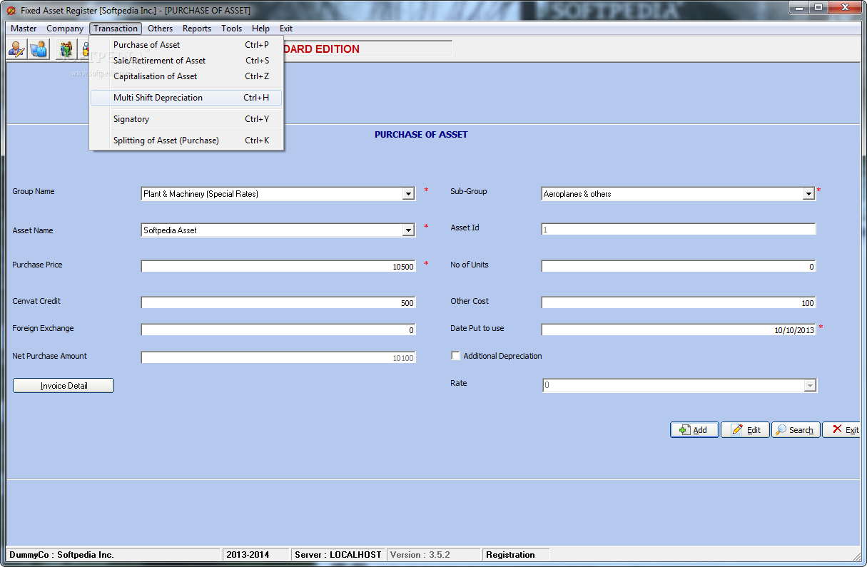Screen dimensions: 867x567
Task: Click the Date Put to use field
Action: [x=679, y=330]
